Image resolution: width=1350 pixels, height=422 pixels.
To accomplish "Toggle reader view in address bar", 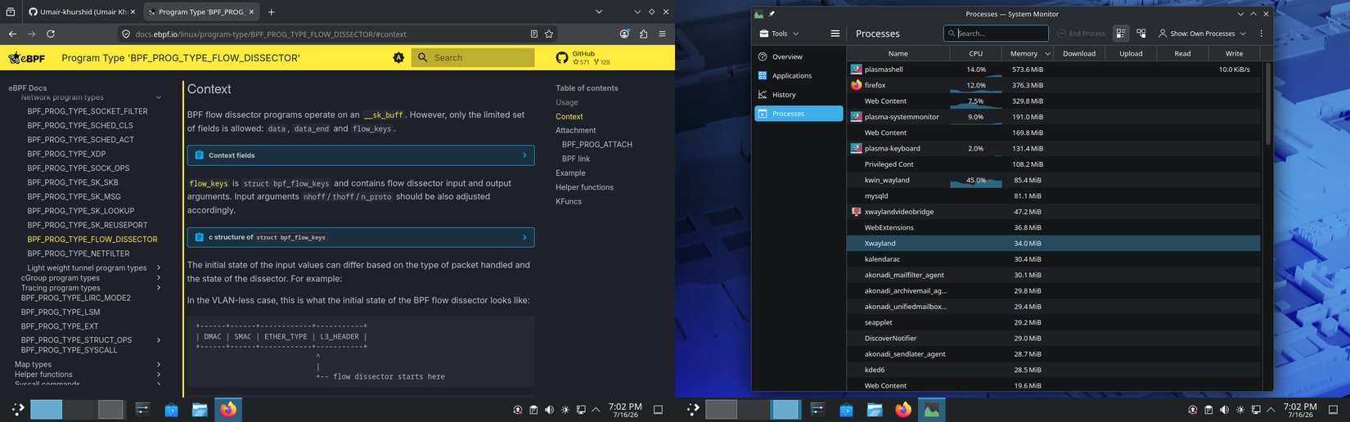I will pyautogui.click(x=533, y=34).
